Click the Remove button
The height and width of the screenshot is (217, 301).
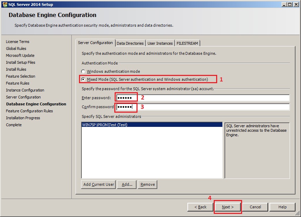[x=148, y=184]
